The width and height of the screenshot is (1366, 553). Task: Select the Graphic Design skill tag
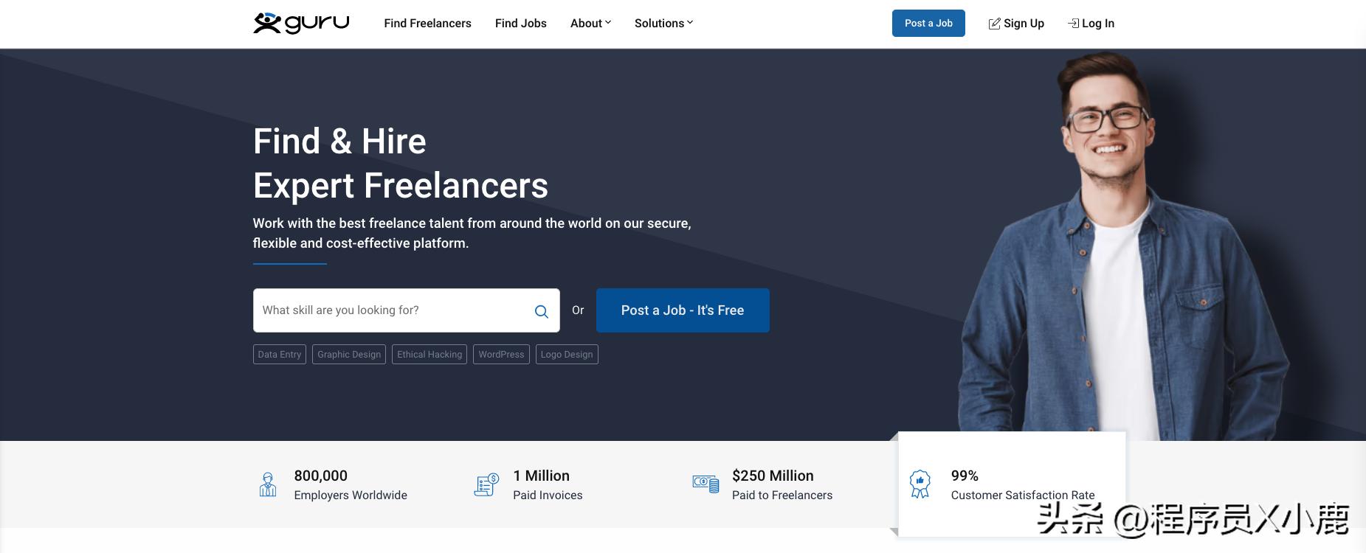pos(349,355)
